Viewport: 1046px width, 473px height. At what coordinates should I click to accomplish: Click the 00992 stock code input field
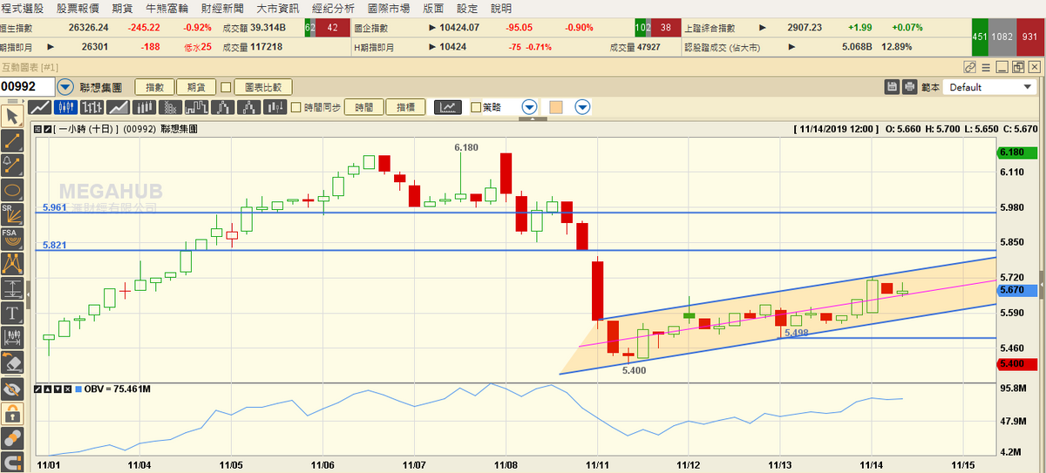pyautogui.click(x=28, y=87)
